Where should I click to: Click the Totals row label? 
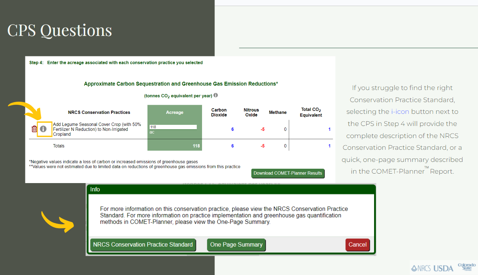59,146
